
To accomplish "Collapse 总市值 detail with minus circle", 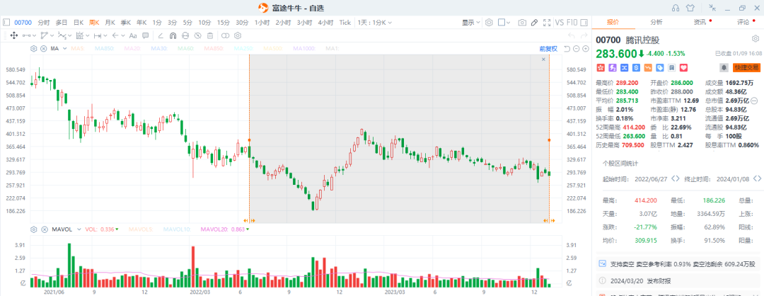I will coord(755,101).
